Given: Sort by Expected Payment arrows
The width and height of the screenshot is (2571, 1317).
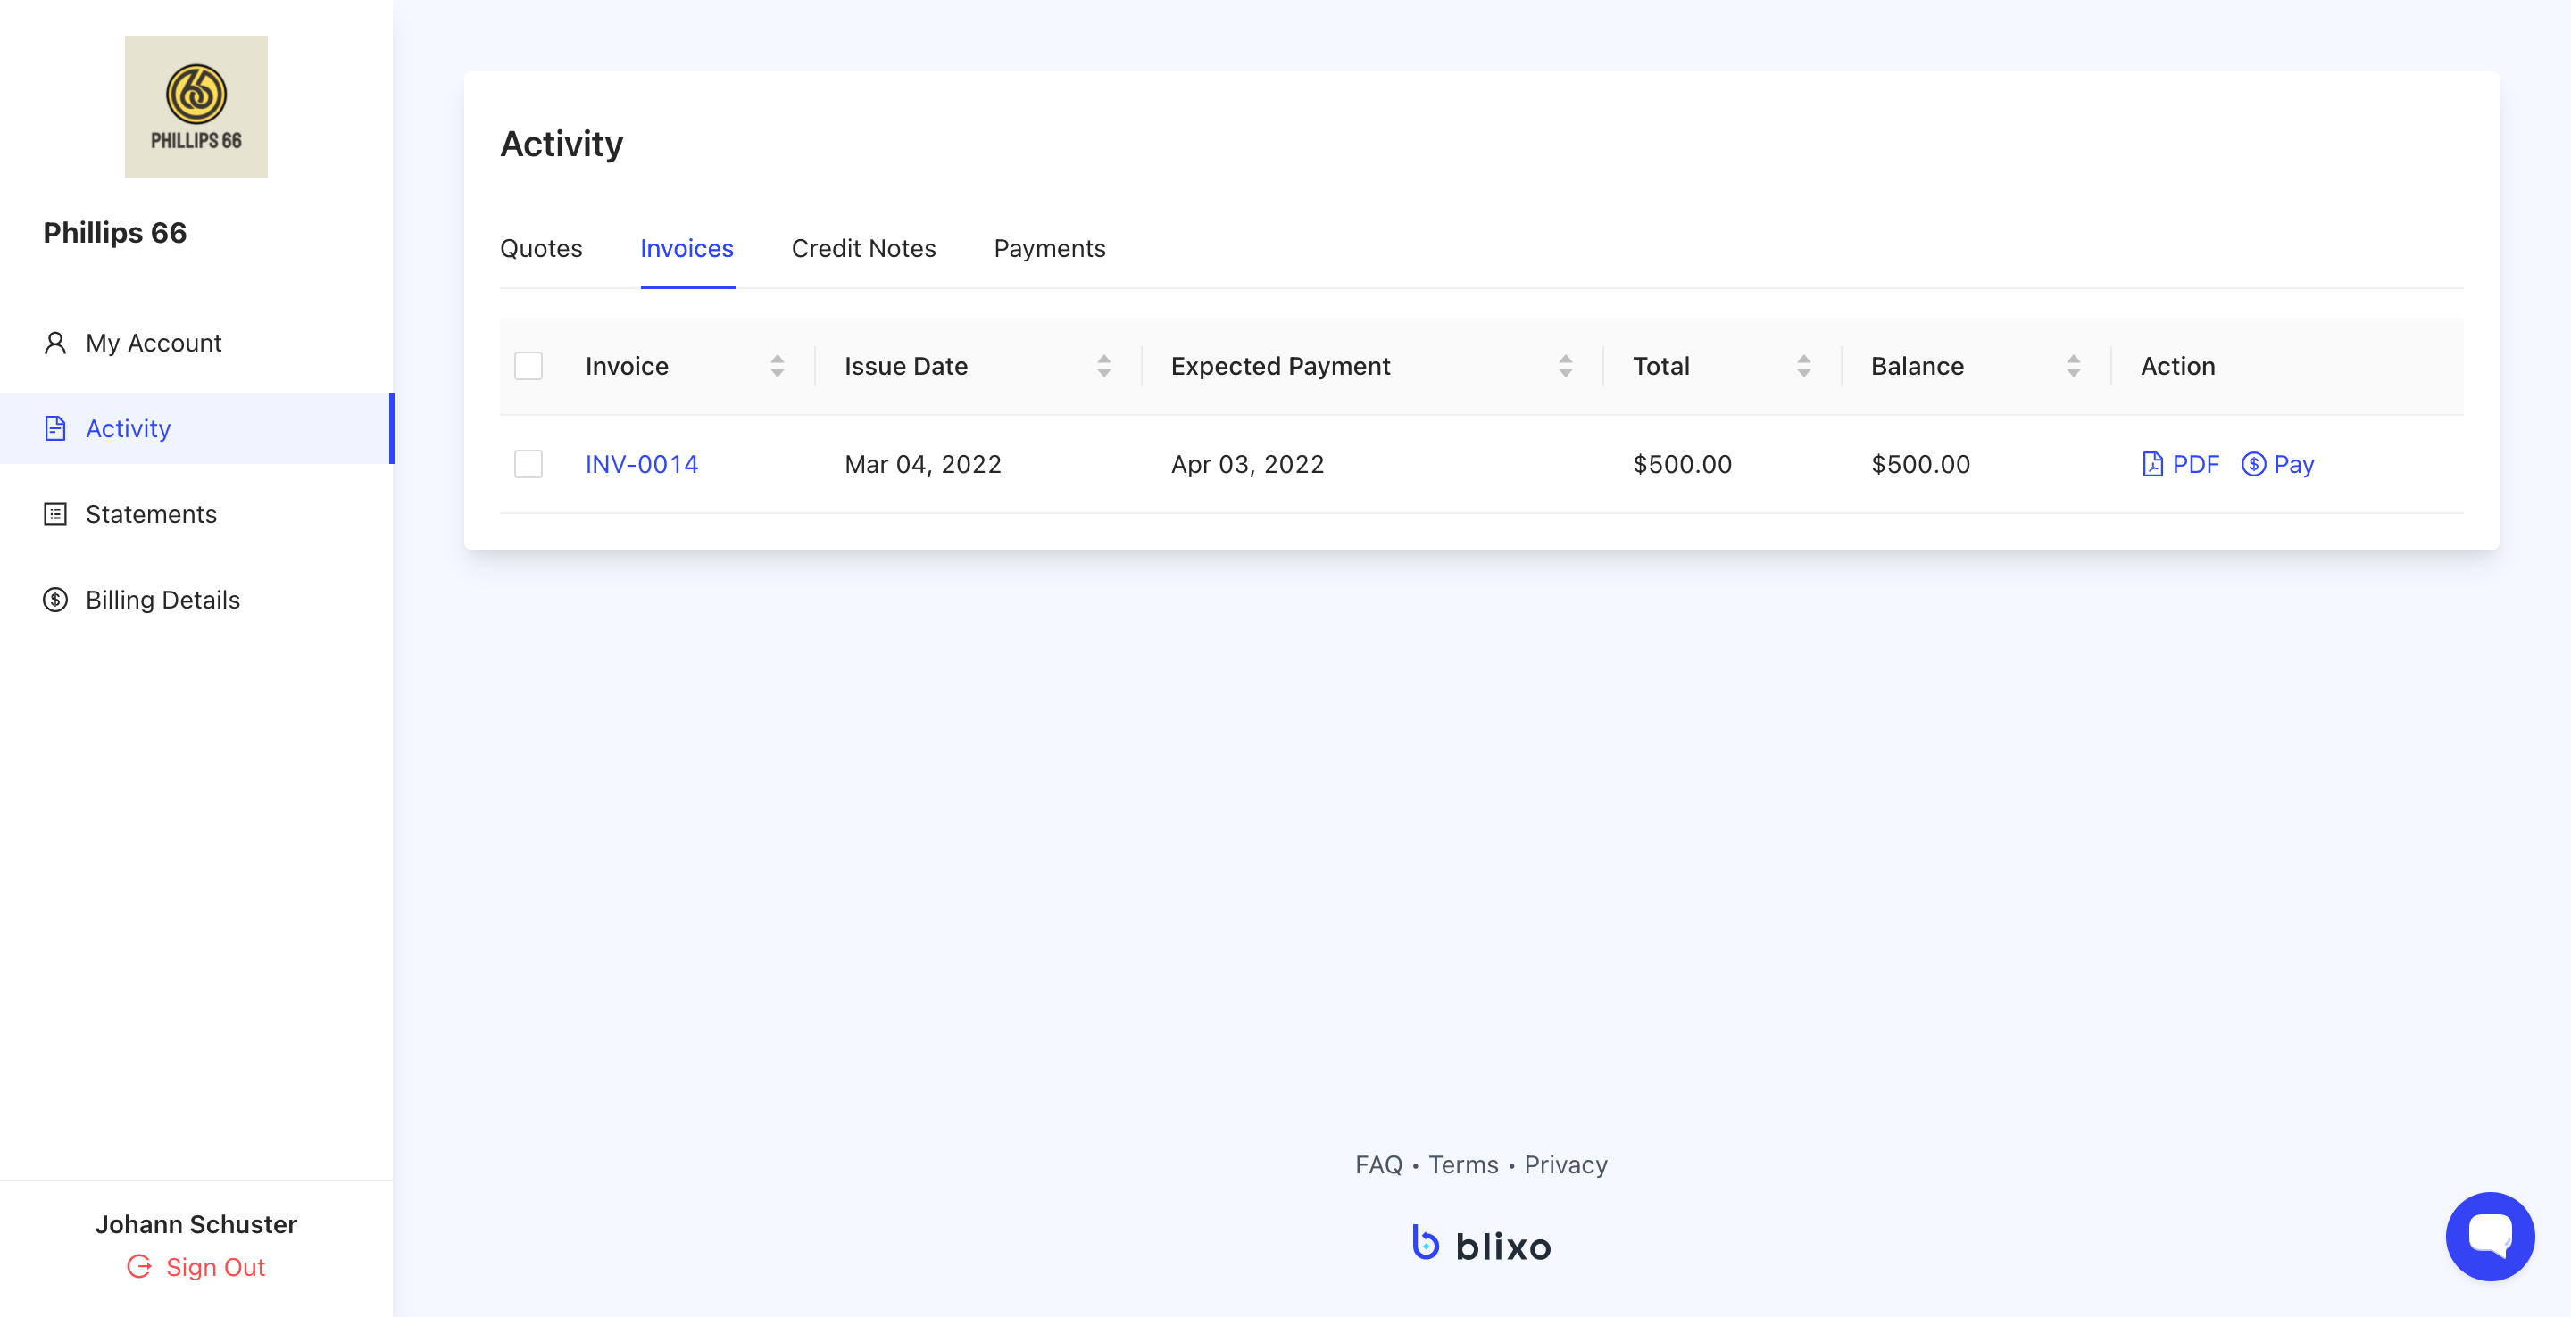Looking at the screenshot, I should (1565, 366).
